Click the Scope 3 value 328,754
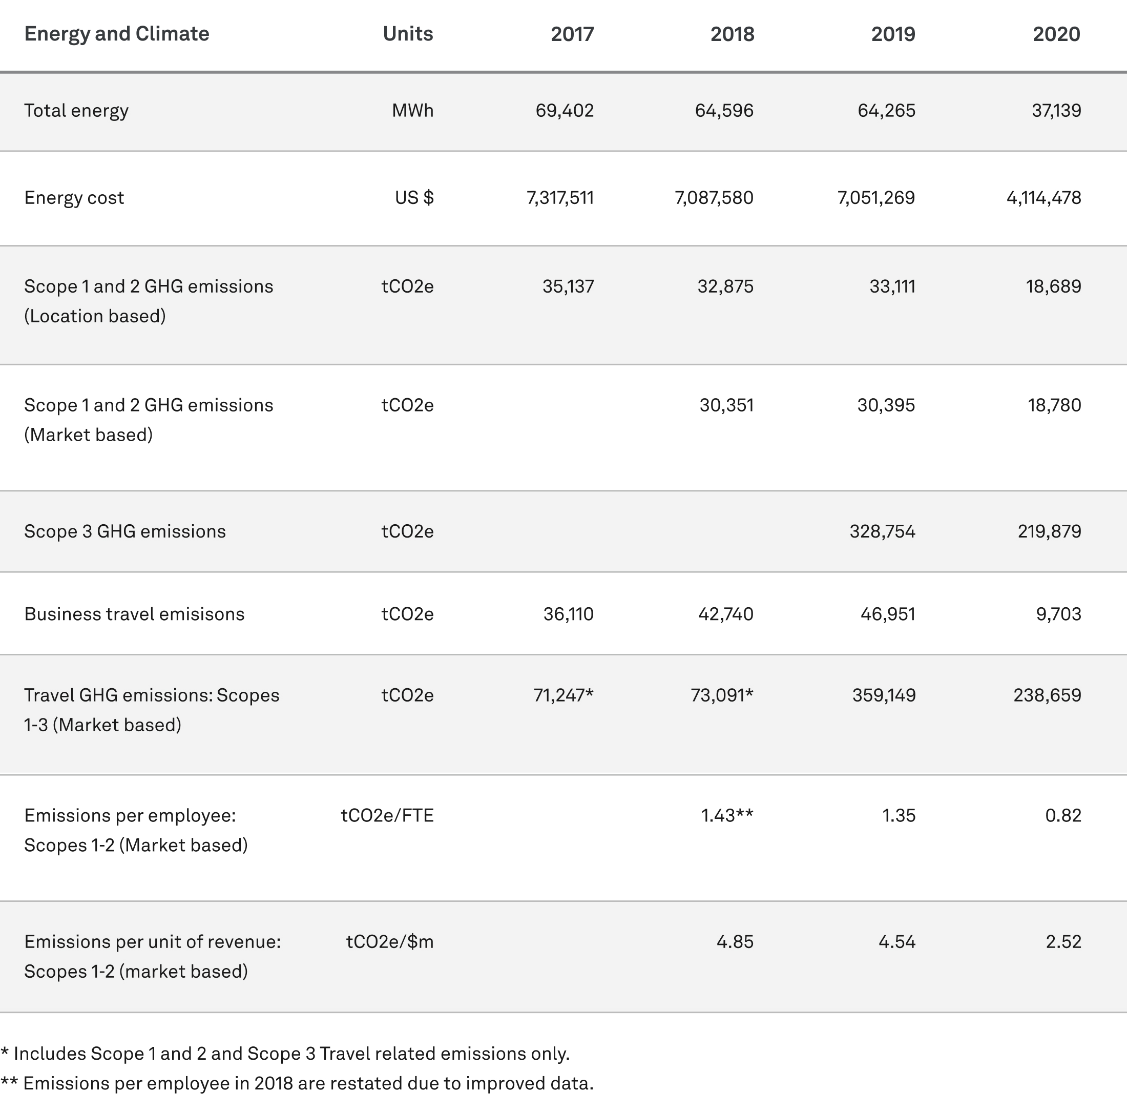Image resolution: width=1127 pixels, height=1112 pixels. coord(883,531)
